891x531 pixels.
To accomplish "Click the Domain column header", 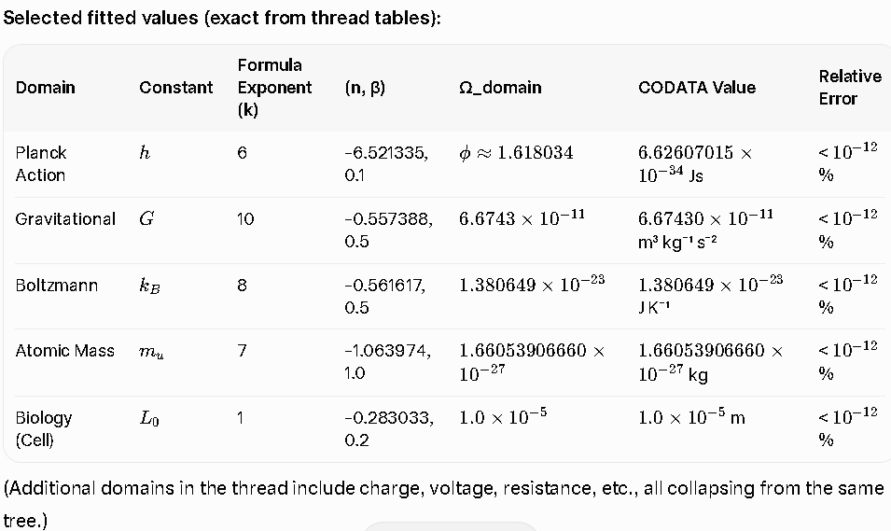I will click(x=46, y=88).
